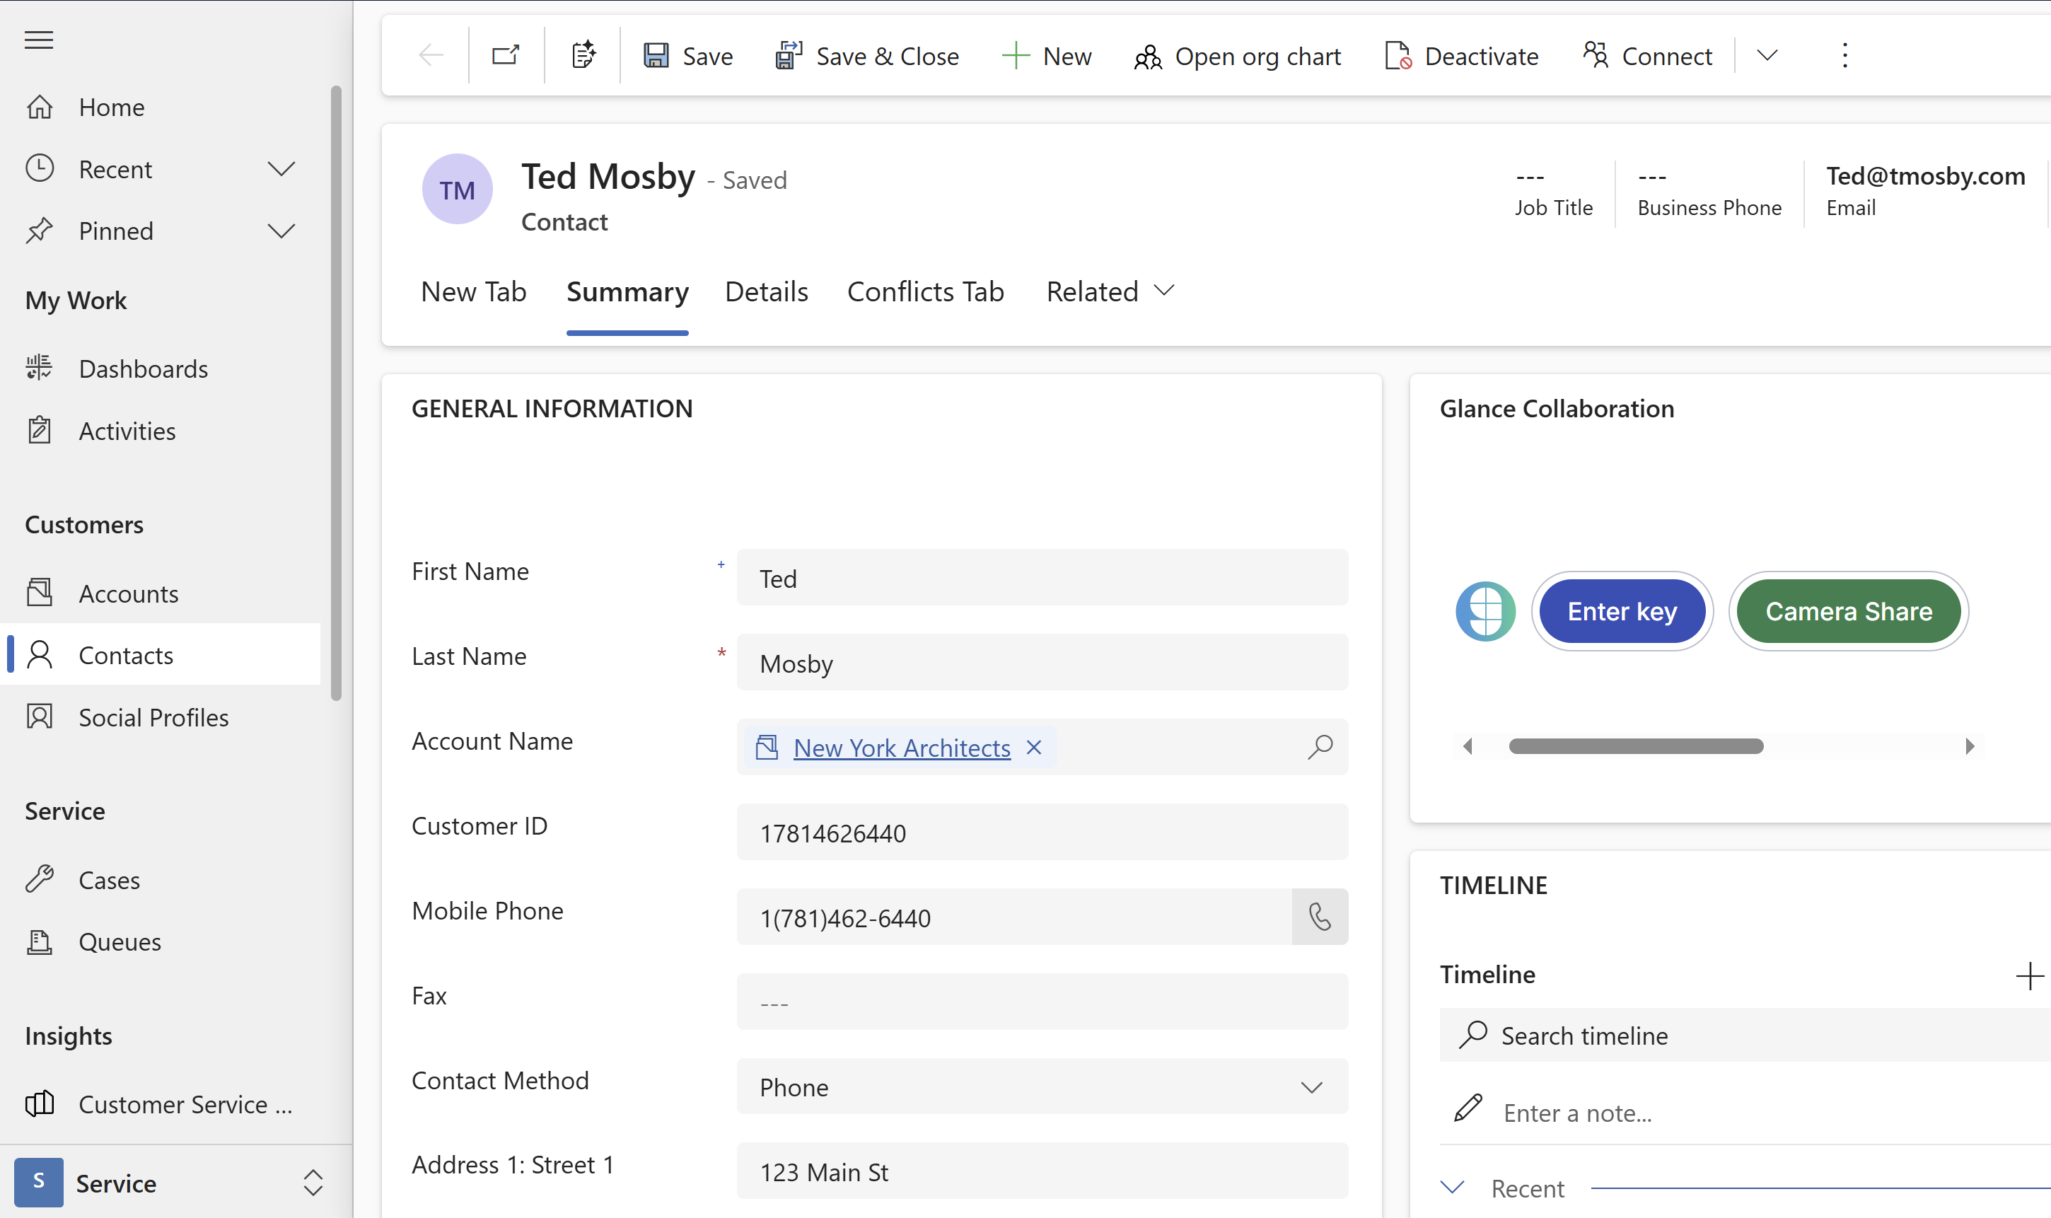Click the Account Name lookup search icon
The image size is (2051, 1218).
1319,747
